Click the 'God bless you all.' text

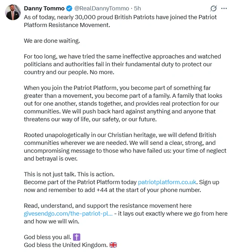point(48,237)
